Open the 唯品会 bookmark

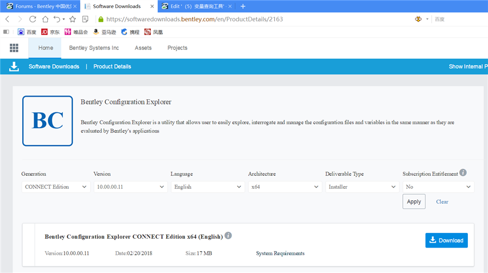point(76,32)
